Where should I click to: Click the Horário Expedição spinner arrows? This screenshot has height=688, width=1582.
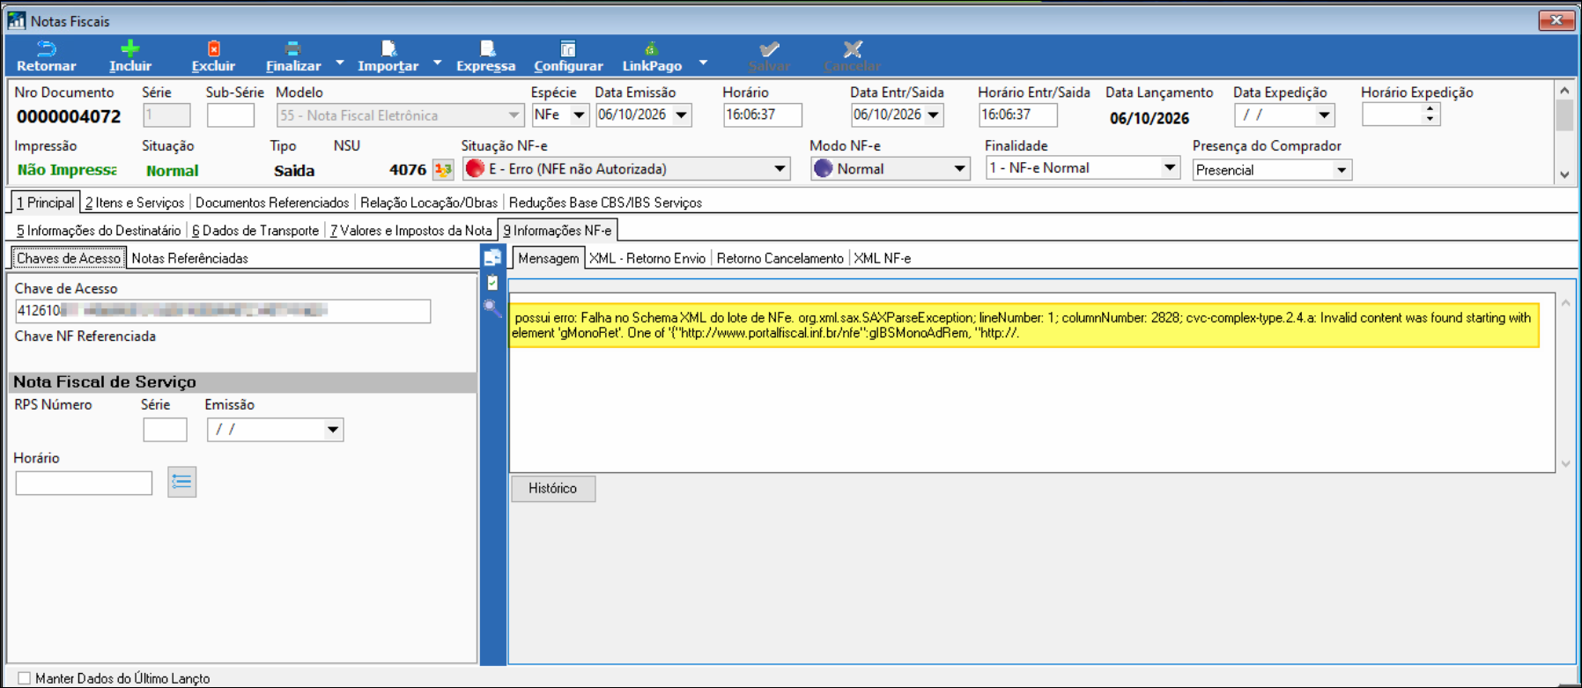click(x=1430, y=115)
